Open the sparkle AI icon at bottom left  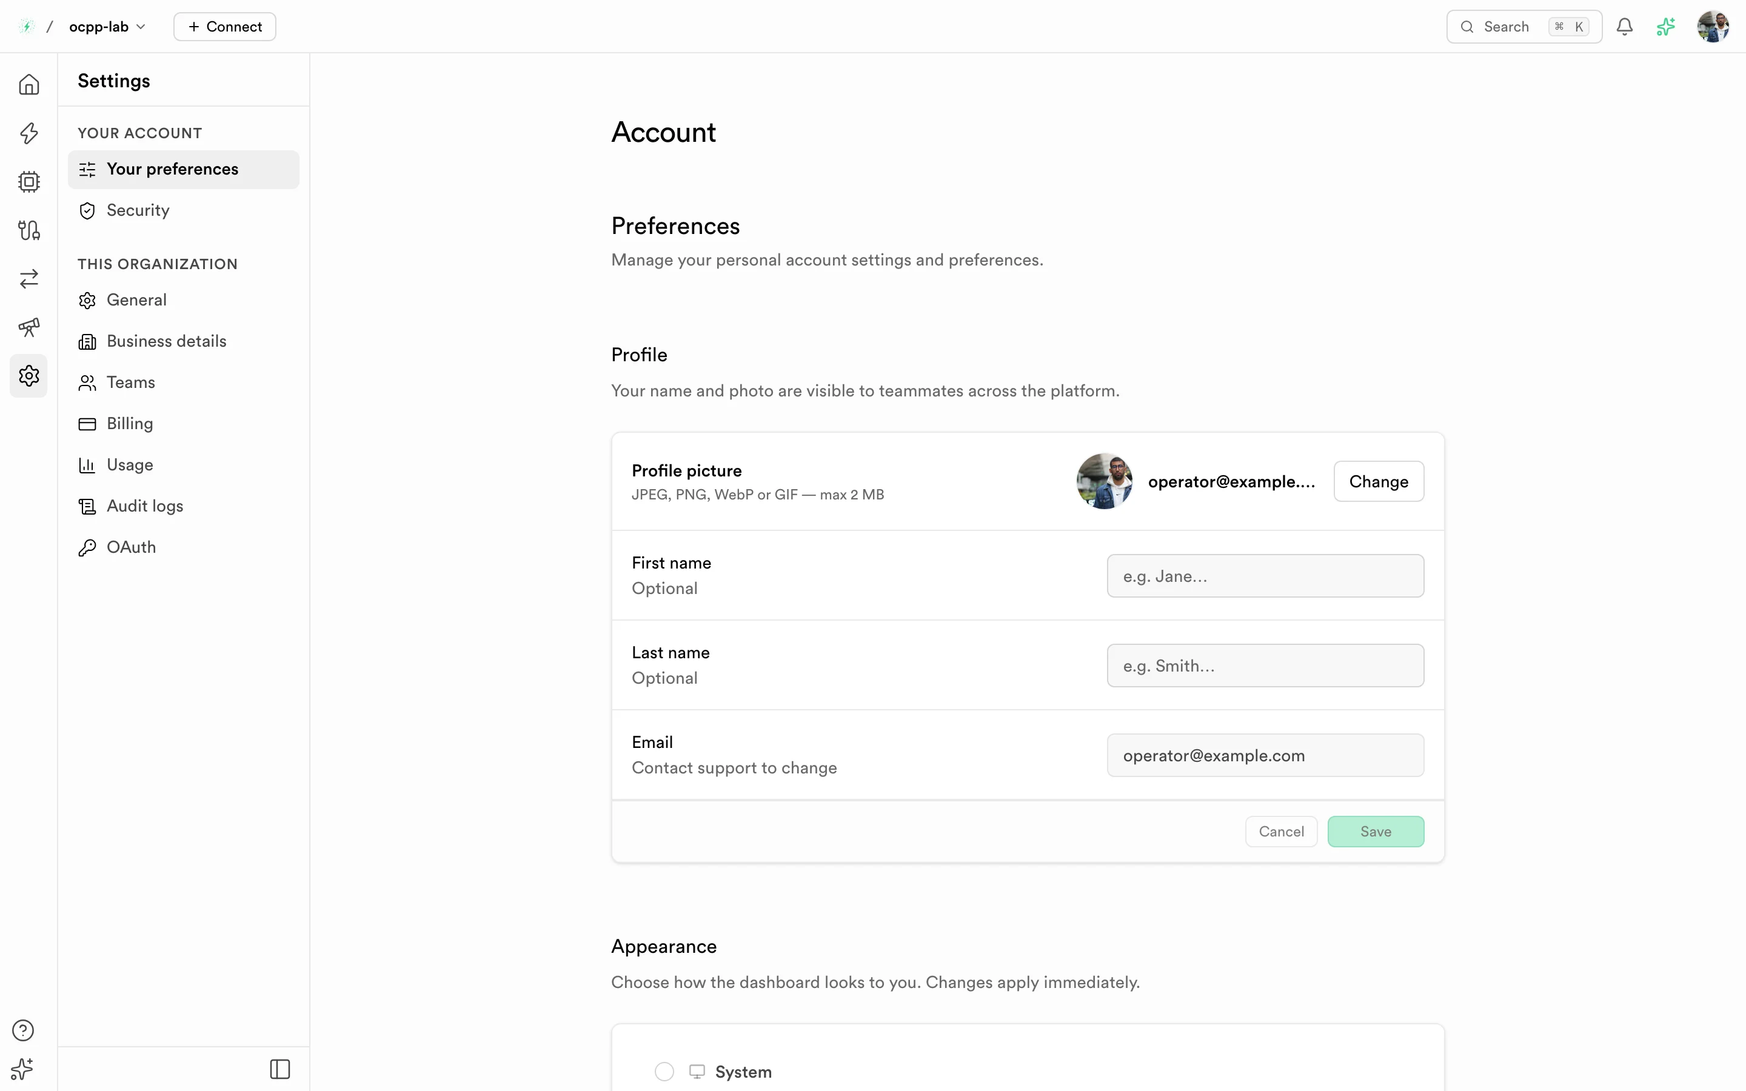[x=23, y=1069]
